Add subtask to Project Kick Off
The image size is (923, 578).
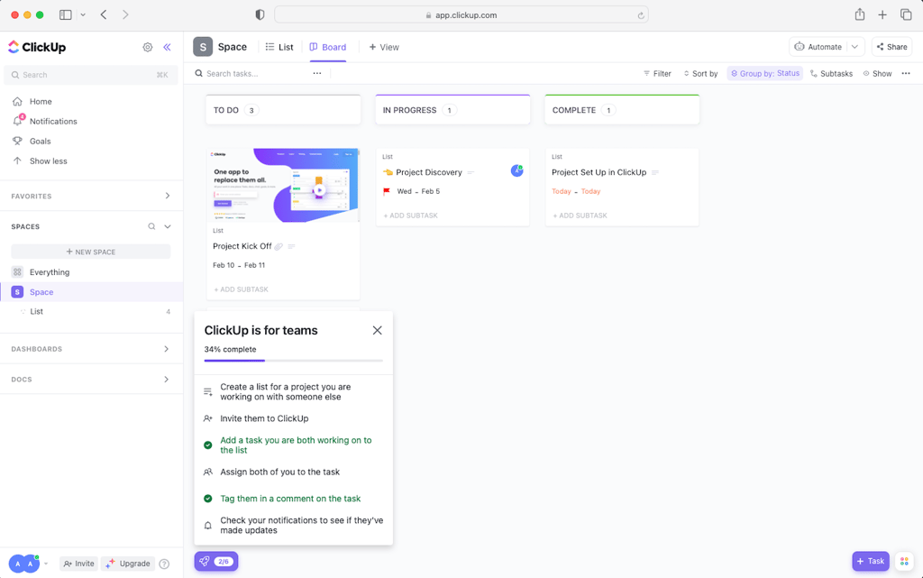(242, 289)
